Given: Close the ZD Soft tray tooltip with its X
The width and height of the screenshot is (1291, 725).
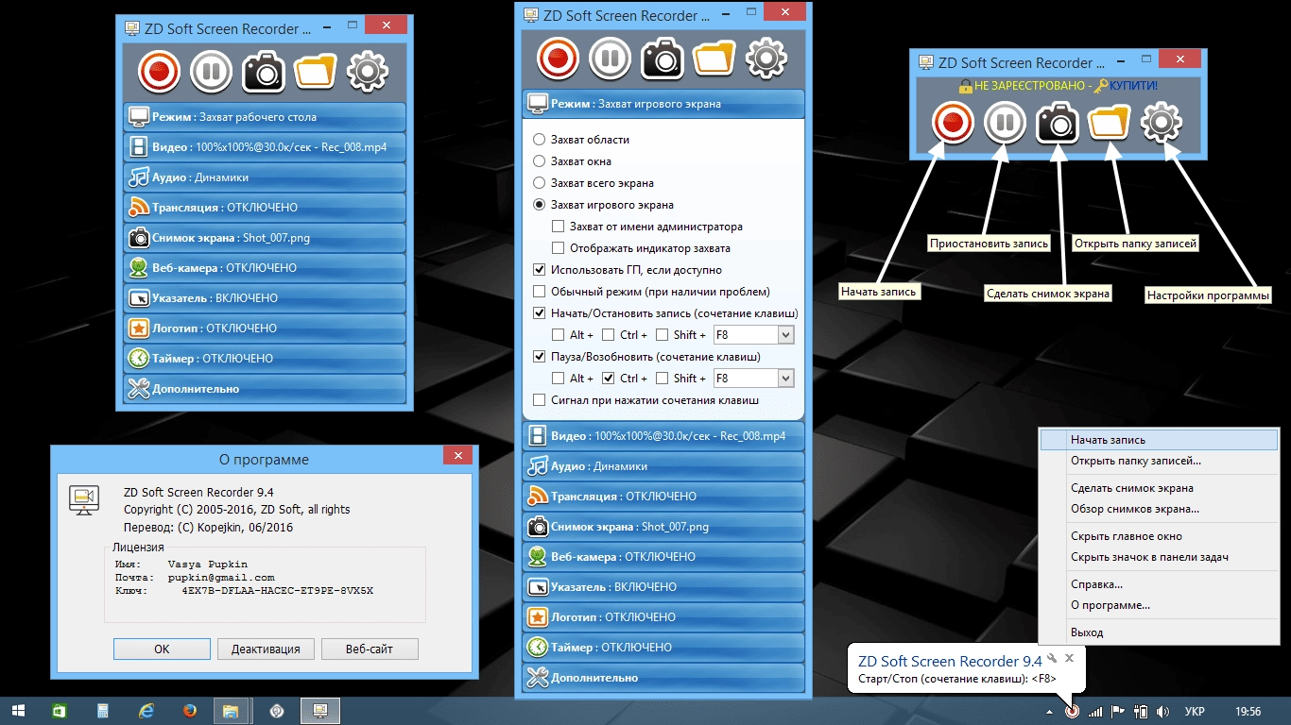Looking at the screenshot, I should 1070,657.
